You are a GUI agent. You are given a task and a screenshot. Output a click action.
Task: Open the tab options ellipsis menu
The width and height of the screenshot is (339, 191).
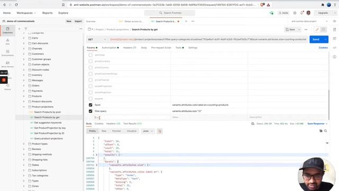[193, 21]
